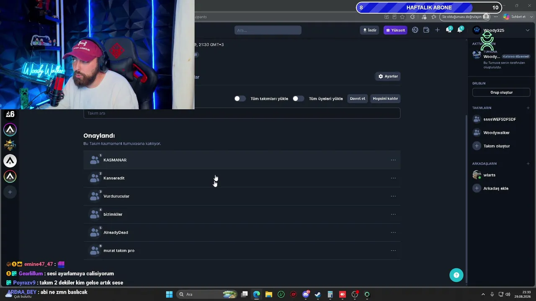This screenshot has height=301, width=536.
Task: Click the Grup oluştur button
Action: 501,92
